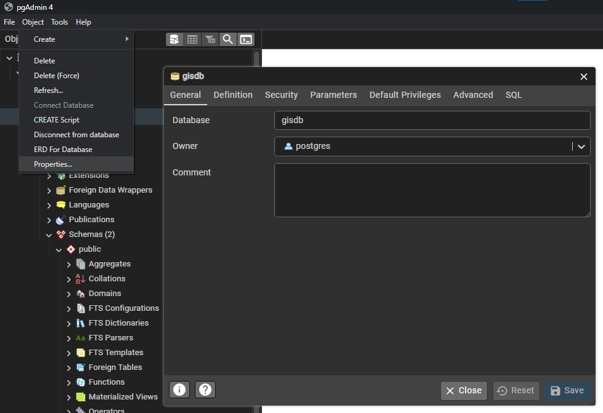The height and width of the screenshot is (413, 603).
Task: Click the FTS Parsers Aa icon
Action: (80, 338)
